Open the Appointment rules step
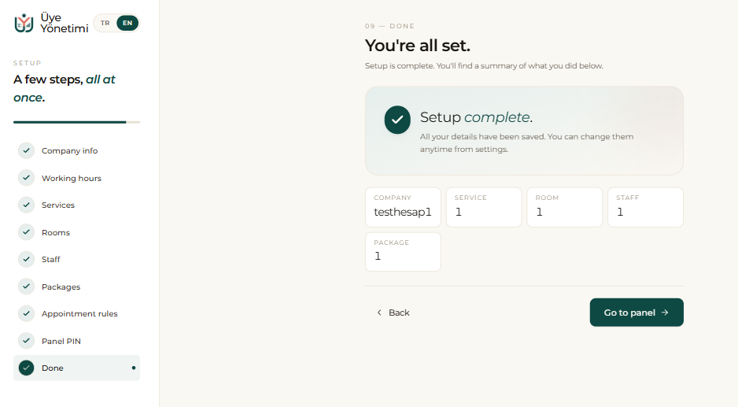Image resolution: width=738 pixels, height=407 pixels. [77, 314]
